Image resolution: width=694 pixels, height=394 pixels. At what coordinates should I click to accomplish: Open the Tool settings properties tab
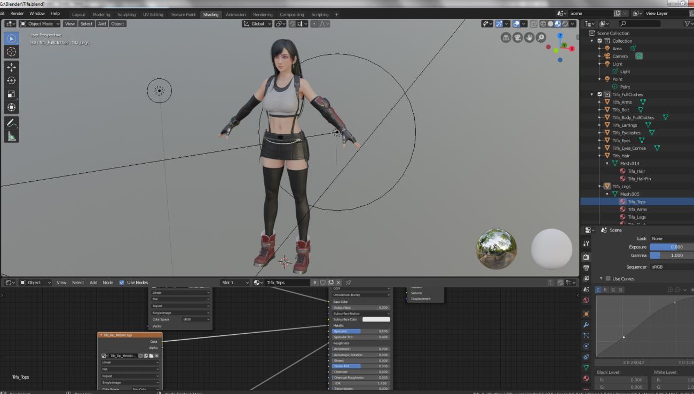(x=586, y=244)
